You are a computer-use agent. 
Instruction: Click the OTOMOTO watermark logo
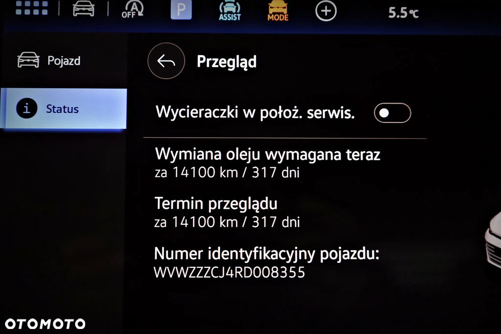pyautogui.click(x=45, y=324)
